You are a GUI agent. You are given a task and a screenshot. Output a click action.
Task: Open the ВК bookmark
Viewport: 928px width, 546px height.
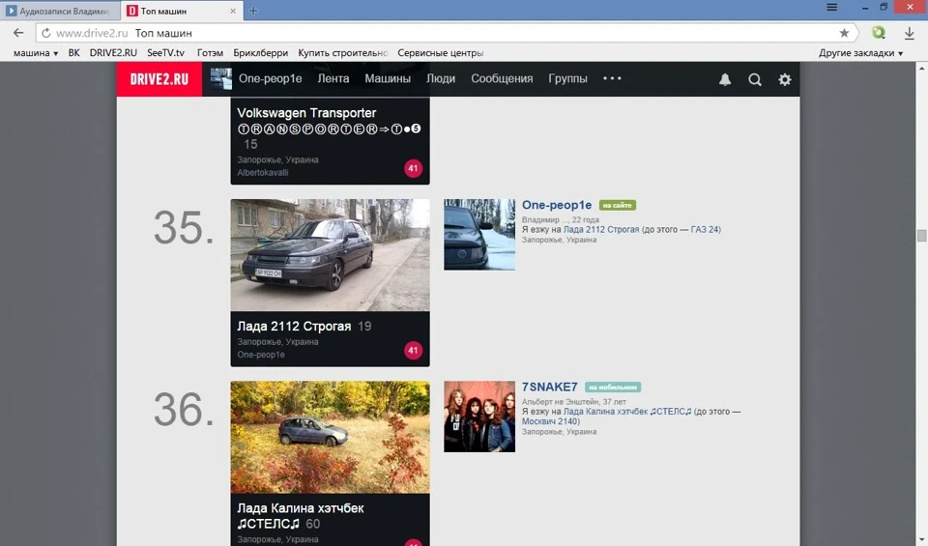point(74,52)
